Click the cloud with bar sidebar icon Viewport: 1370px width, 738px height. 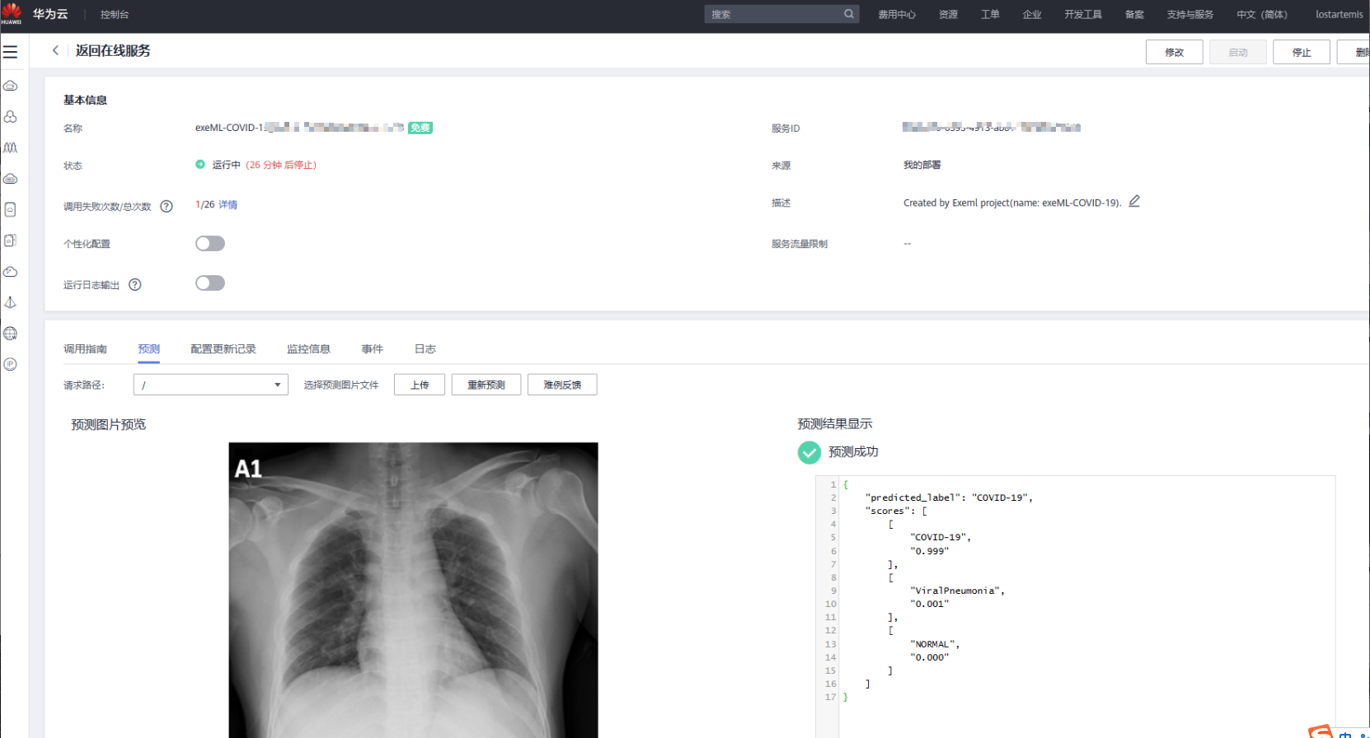10,179
